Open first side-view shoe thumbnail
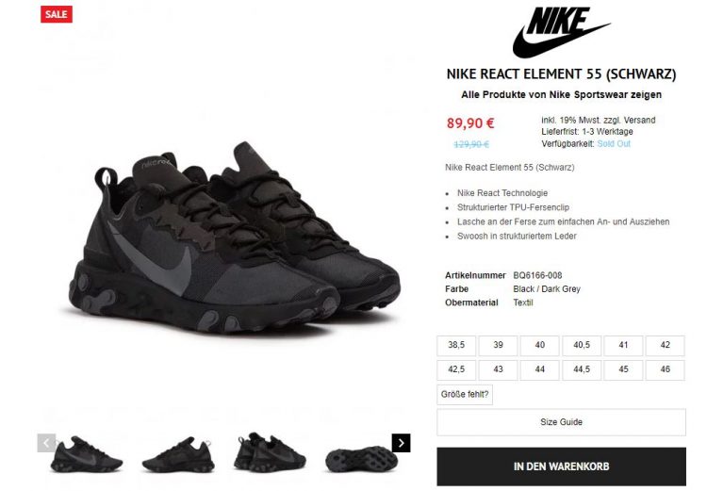This screenshot has height=491, width=707. [86, 454]
